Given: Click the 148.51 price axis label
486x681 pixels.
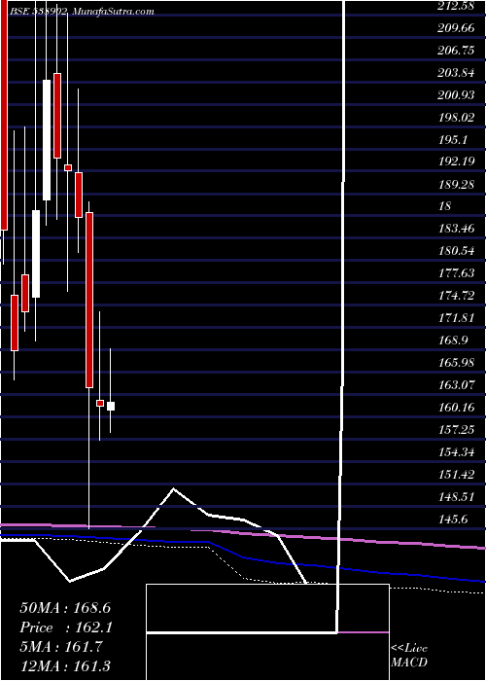Looking at the screenshot, I should click(x=458, y=496).
